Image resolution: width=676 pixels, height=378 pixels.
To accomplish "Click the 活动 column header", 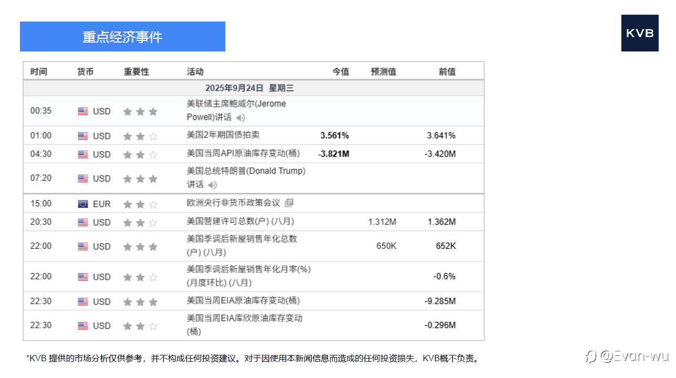I will [x=195, y=71].
